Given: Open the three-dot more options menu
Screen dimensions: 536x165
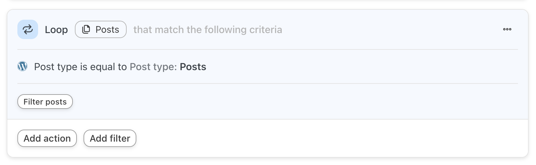Looking at the screenshot, I should tap(507, 29).
